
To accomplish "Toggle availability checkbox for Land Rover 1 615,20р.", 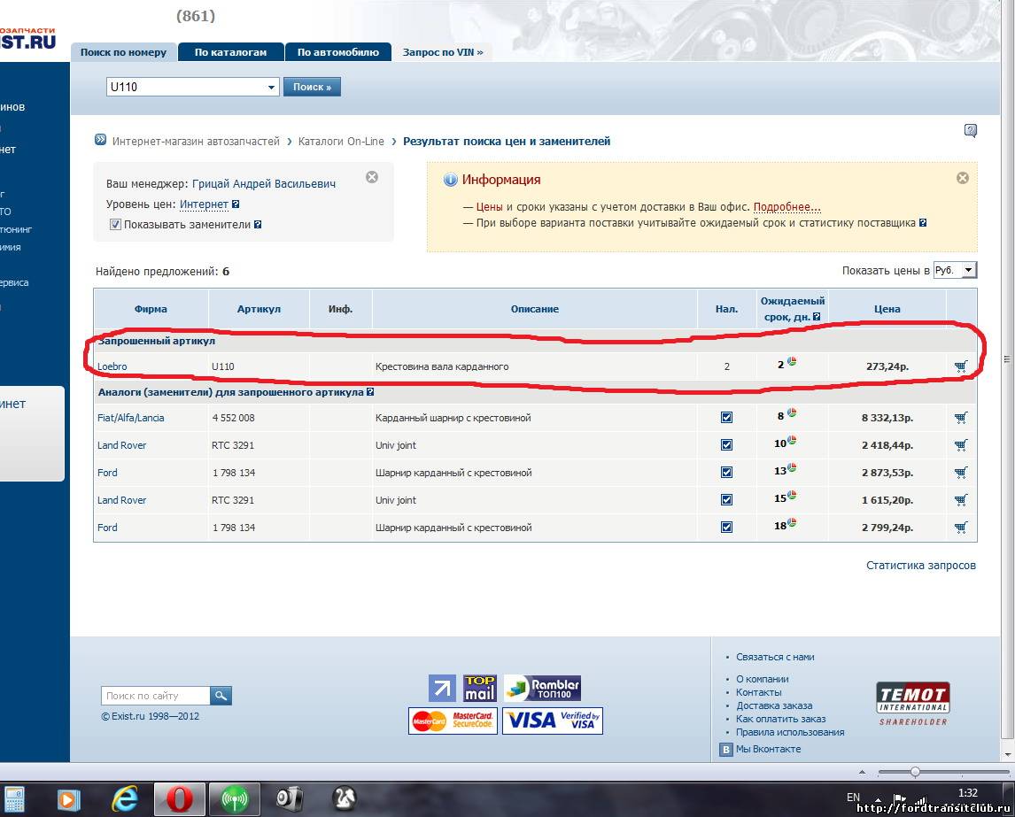I will click(x=726, y=500).
